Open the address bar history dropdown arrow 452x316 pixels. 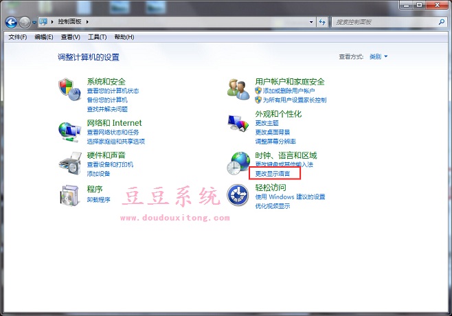pos(308,23)
